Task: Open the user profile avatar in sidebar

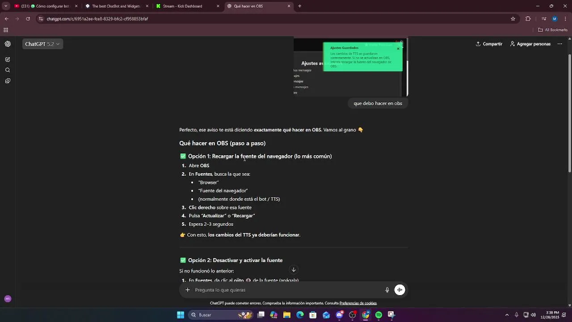Action: pyautogui.click(x=8, y=299)
